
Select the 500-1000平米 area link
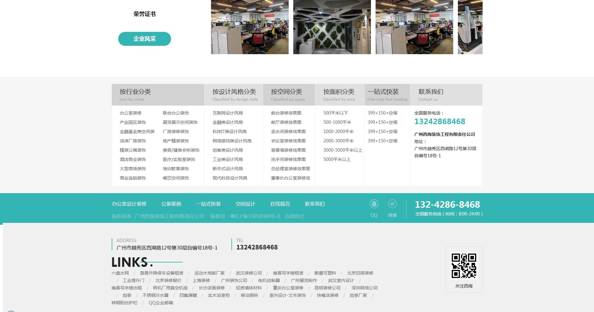click(x=337, y=123)
